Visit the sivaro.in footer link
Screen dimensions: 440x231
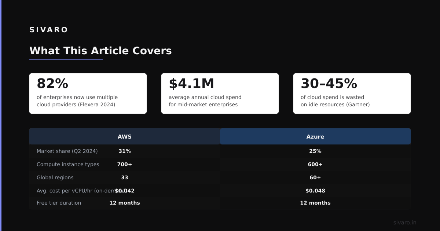coord(405,223)
